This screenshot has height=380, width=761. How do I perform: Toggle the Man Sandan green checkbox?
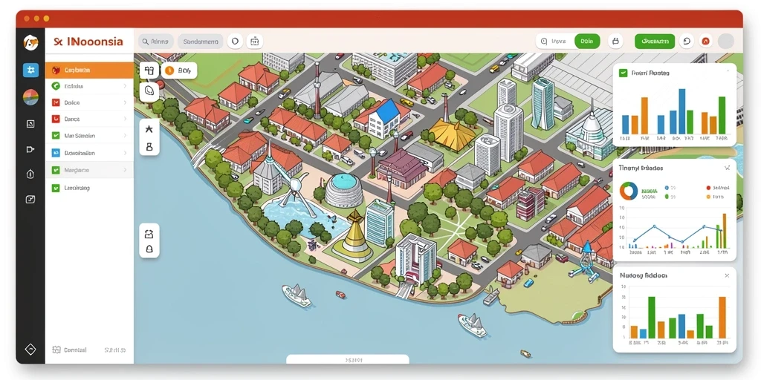[x=55, y=136]
